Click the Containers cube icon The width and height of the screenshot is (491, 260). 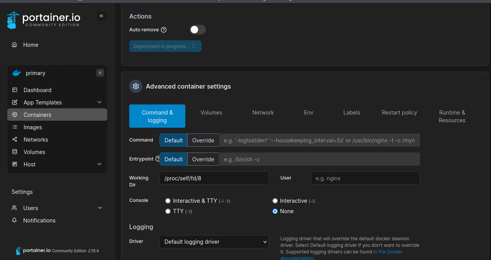(15, 115)
